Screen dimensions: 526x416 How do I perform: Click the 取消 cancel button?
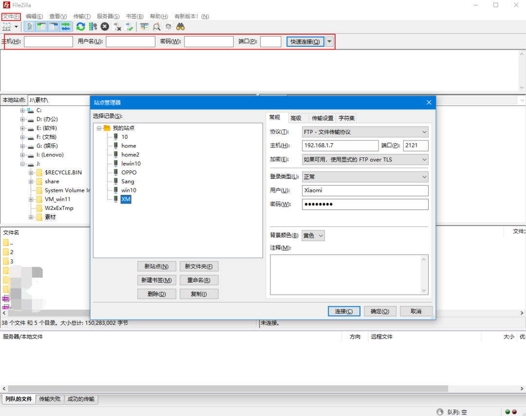pos(416,311)
